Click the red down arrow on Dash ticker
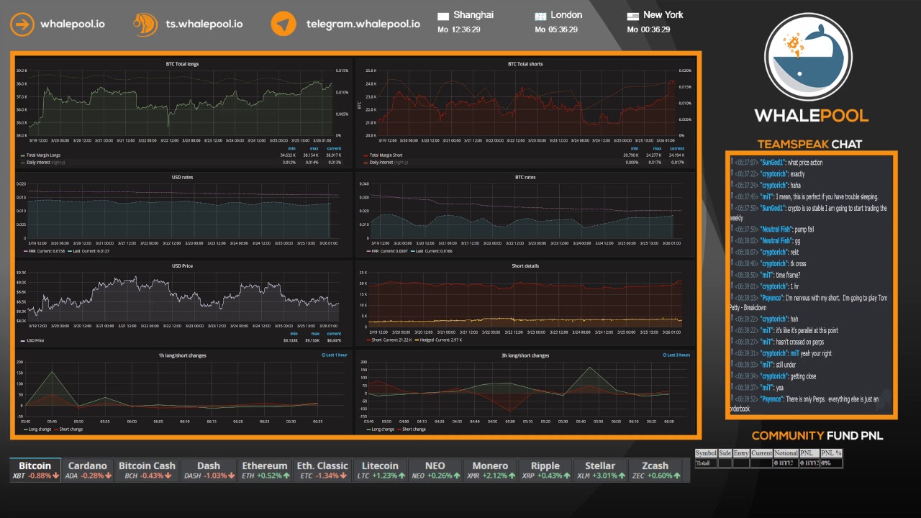This screenshot has width=921, height=518. tap(232, 476)
